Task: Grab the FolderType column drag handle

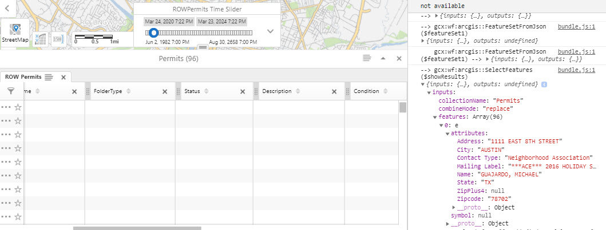Action: pos(88,91)
